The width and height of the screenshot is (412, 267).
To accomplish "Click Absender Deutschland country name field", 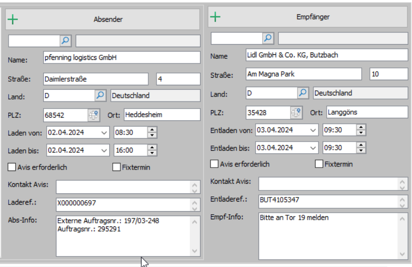I will (155, 95).
